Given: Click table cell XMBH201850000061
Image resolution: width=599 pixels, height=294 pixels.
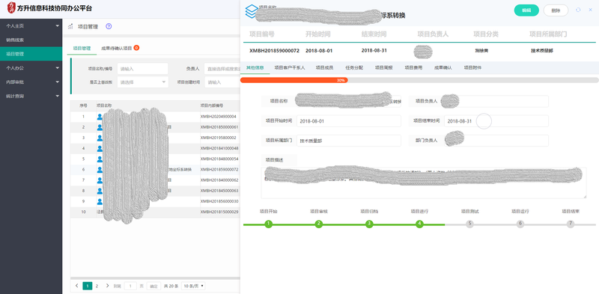Looking at the screenshot, I should coord(219,127).
